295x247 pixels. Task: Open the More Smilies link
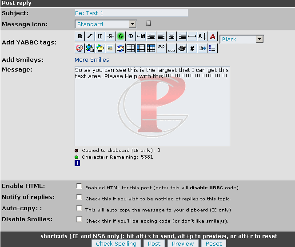(92, 60)
